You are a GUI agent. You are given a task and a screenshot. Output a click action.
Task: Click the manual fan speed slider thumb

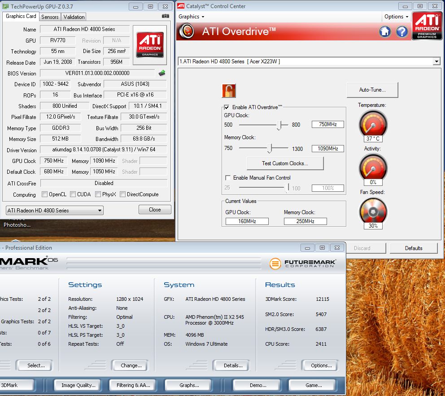[x=287, y=188]
